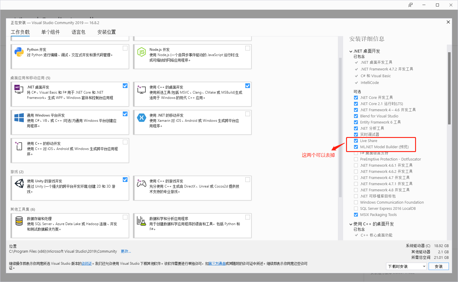Click the Node.js development JS icon
This screenshot has height=282, width=458.
point(142,52)
